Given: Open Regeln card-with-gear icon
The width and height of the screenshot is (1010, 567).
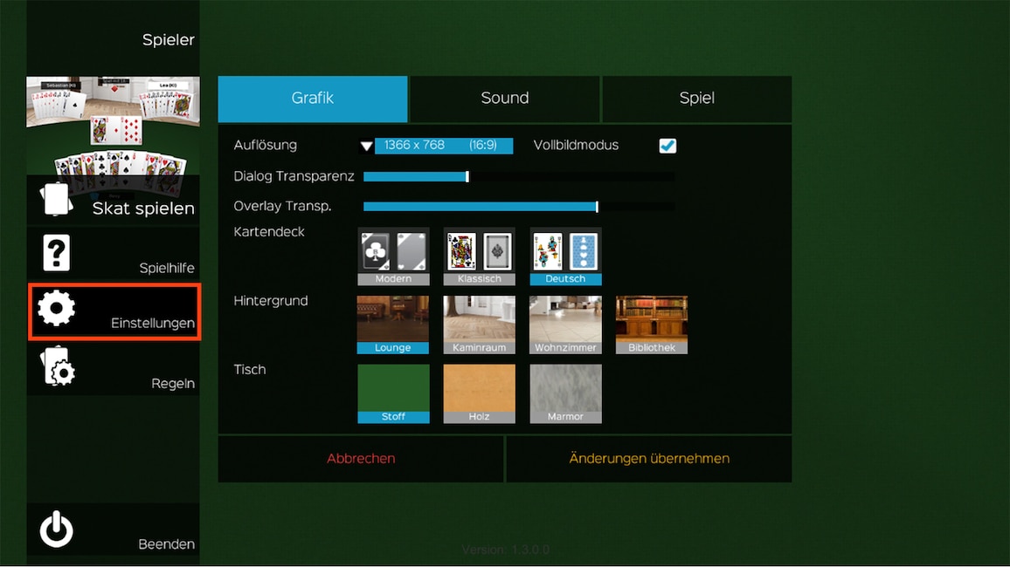Looking at the screenshot, I should (58, 366).
